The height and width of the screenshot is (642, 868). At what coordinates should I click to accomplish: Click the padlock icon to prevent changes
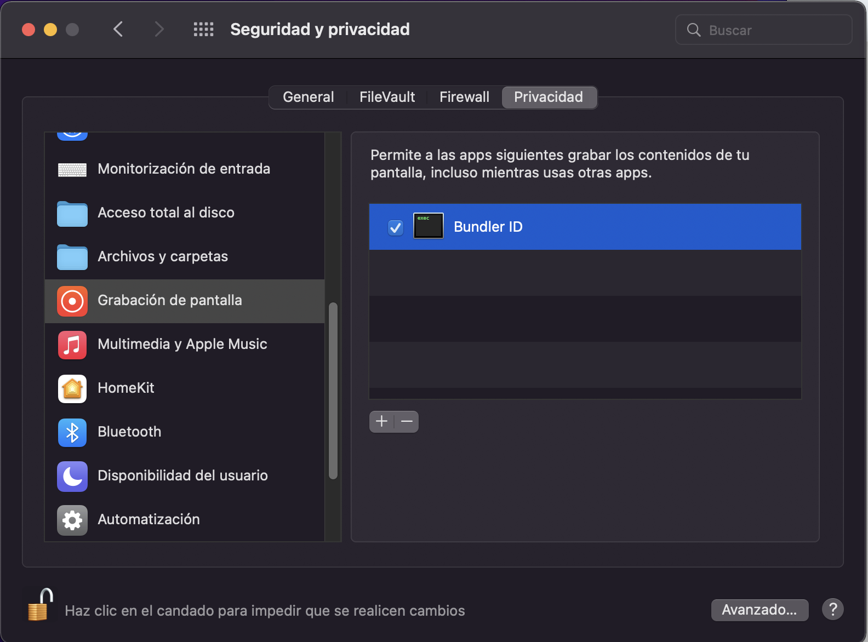(x=39, y=605)
